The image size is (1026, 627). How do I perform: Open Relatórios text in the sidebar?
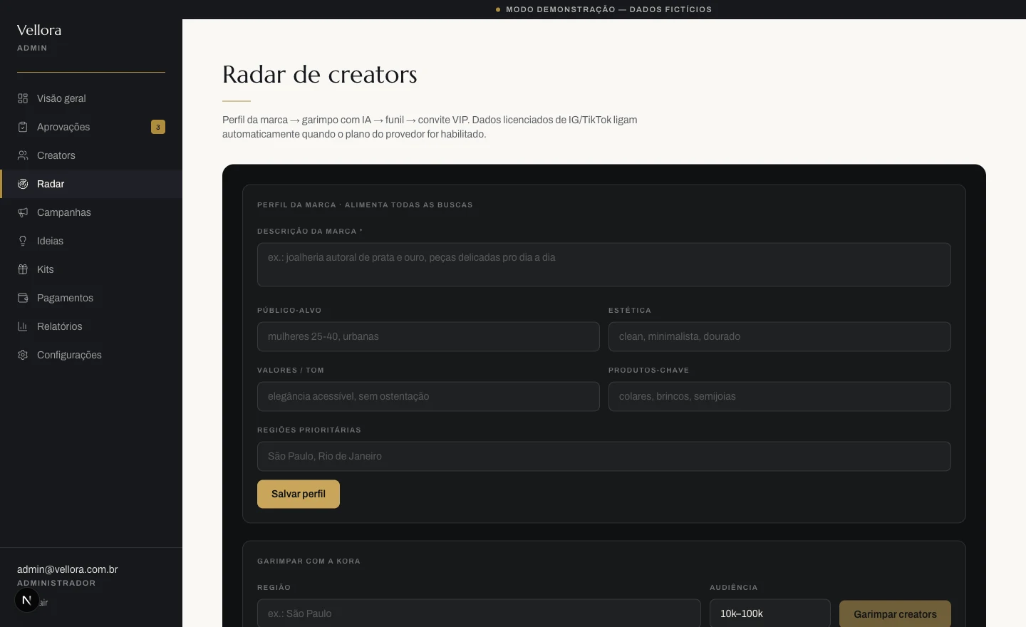tap(60, 326)
